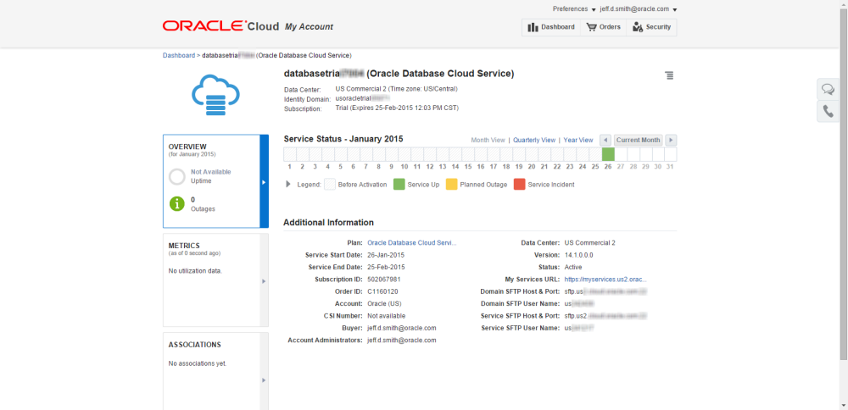The image size is (848, 410).
Task: Switch to Month View
Action: pyautogui.click(x=488, y=140)
